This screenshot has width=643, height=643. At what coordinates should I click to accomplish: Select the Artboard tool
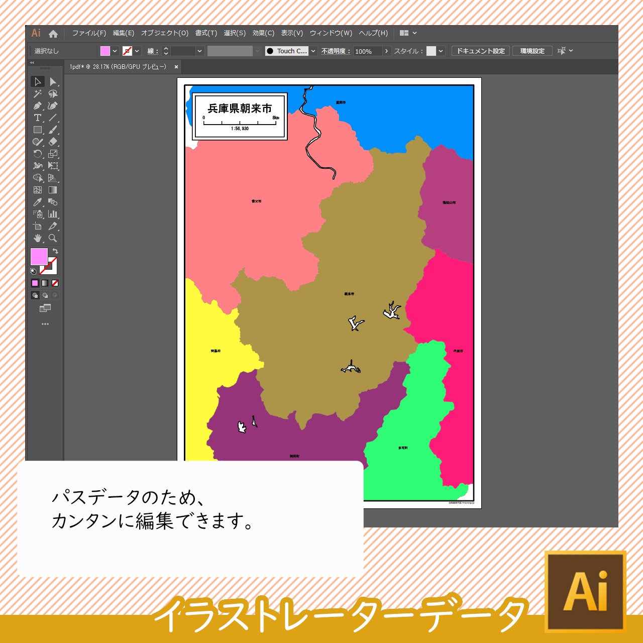coord(38,226)
